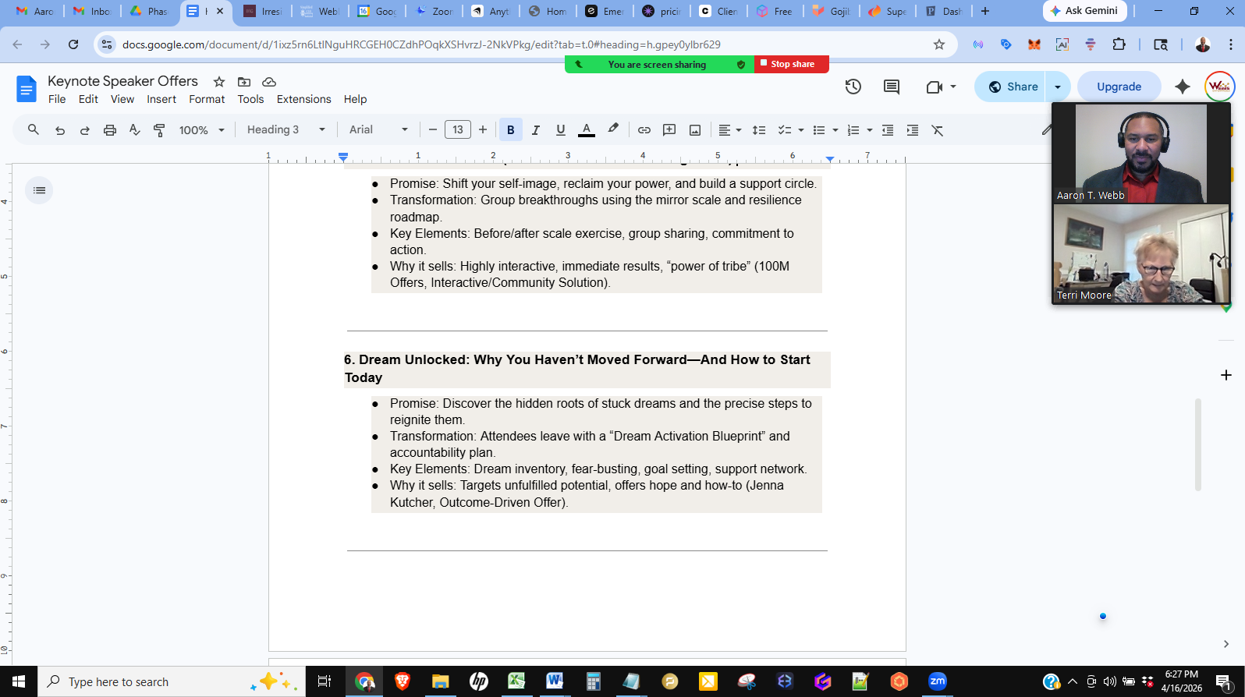Toggle Italic formatting
This screenshot has width=1245, height=697.
point(535,130)
